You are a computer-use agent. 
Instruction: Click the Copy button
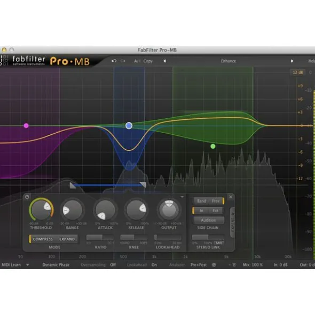pyautogui.click(x=148, y=61)
